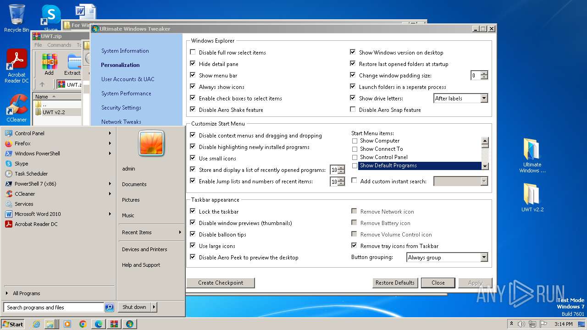Expand Control Panel submenu arrow
Image resolution: width=587 pixels, height=330 pixels.
tap(110, 133)
